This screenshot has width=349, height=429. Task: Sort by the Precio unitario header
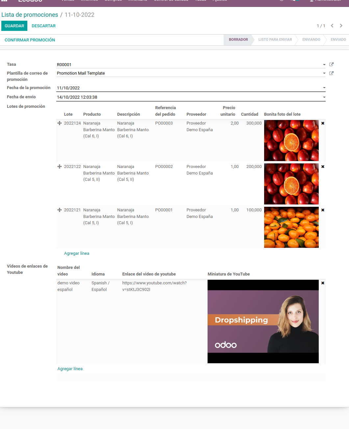click(x=228, y=111)
